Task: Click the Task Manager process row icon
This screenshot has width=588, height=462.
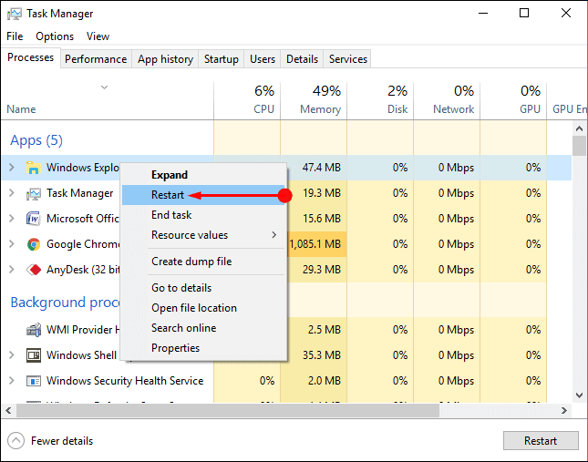Action: click(34, 193)
